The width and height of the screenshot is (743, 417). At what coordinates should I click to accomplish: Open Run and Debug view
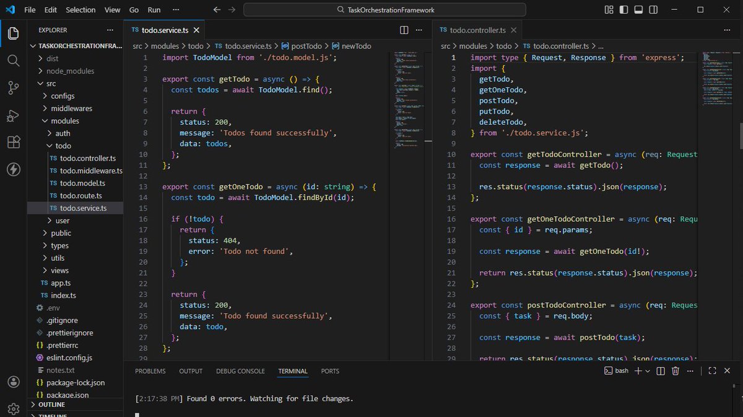tap(13, 115)
